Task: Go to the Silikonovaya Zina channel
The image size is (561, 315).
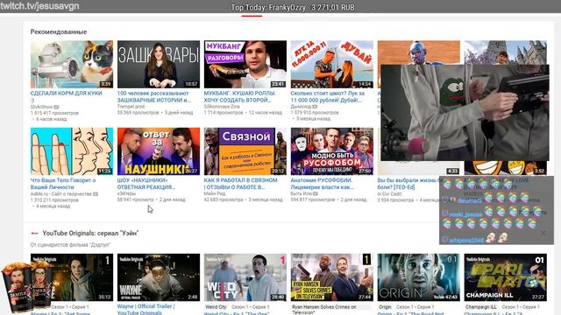Action: coord(222,107)
